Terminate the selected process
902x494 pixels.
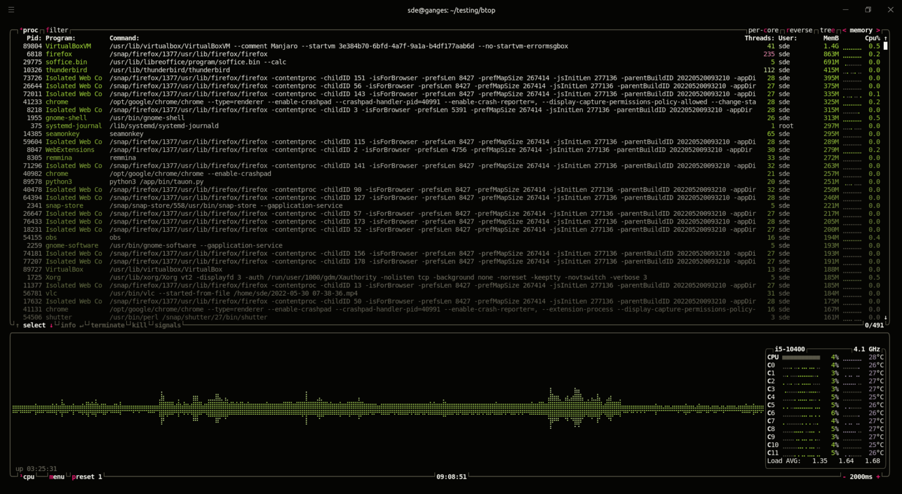tap(106, 325)
